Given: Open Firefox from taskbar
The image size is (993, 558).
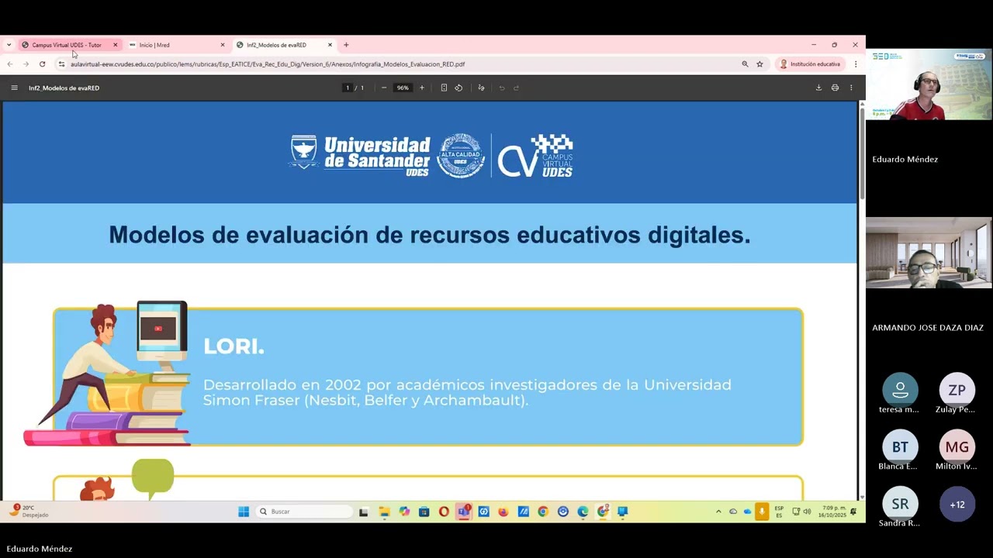Looking at the screenshot, I should click(503, 511).
